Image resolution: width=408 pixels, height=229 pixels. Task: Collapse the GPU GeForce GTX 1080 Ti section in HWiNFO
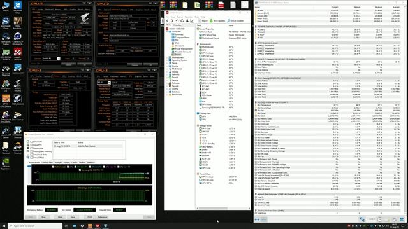pyautogui.click(x=256, y=102)
